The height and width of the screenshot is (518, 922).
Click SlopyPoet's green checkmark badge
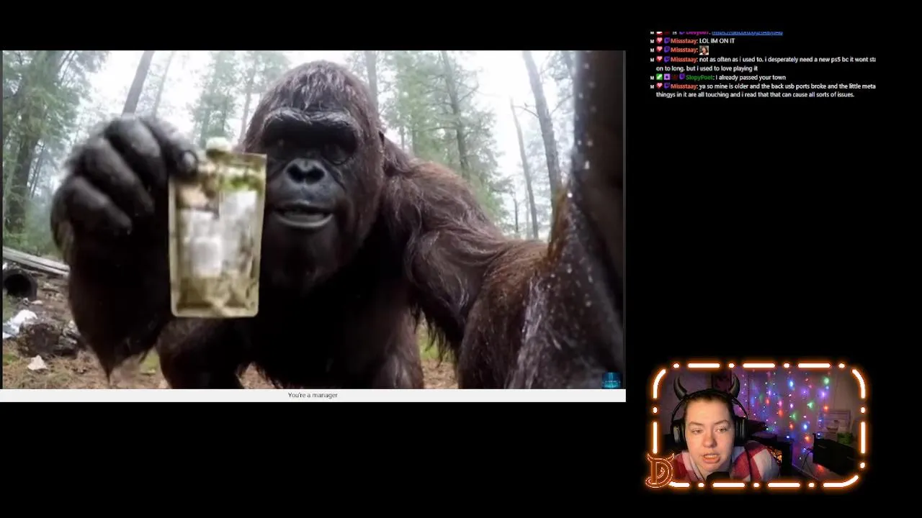(x=659, y=77)
